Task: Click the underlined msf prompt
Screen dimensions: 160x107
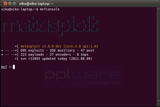Action: click(x=4, y=67)
